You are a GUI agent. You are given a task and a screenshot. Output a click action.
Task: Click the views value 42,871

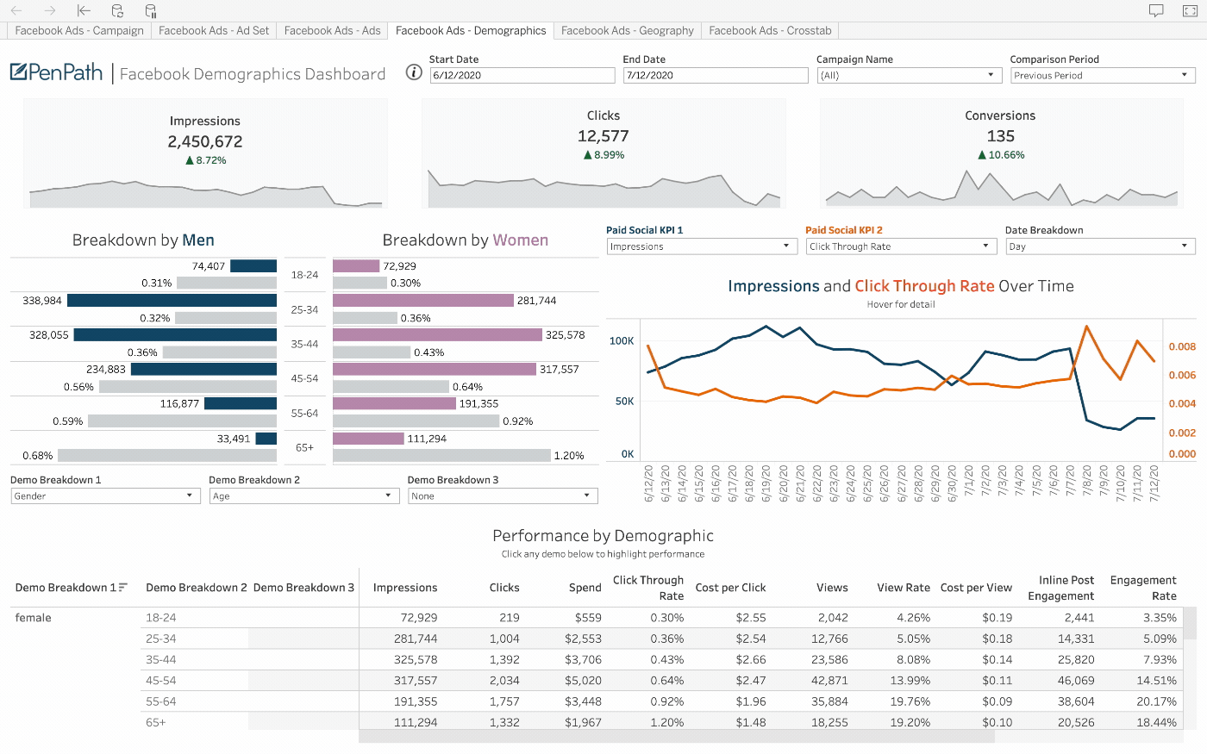pos(829,681)
